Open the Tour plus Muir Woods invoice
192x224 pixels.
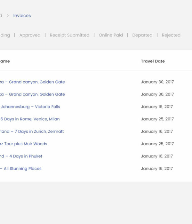[x=24, y=144]
